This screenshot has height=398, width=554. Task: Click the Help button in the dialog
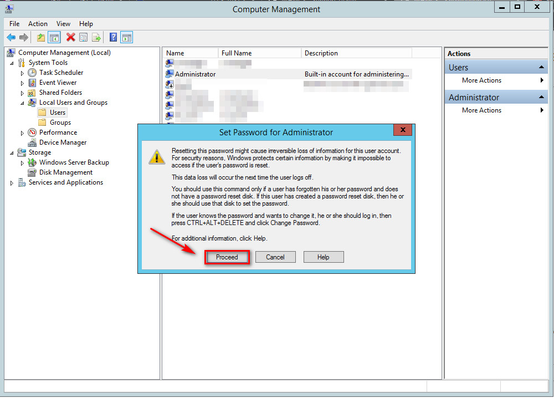(x=324, y=257)
